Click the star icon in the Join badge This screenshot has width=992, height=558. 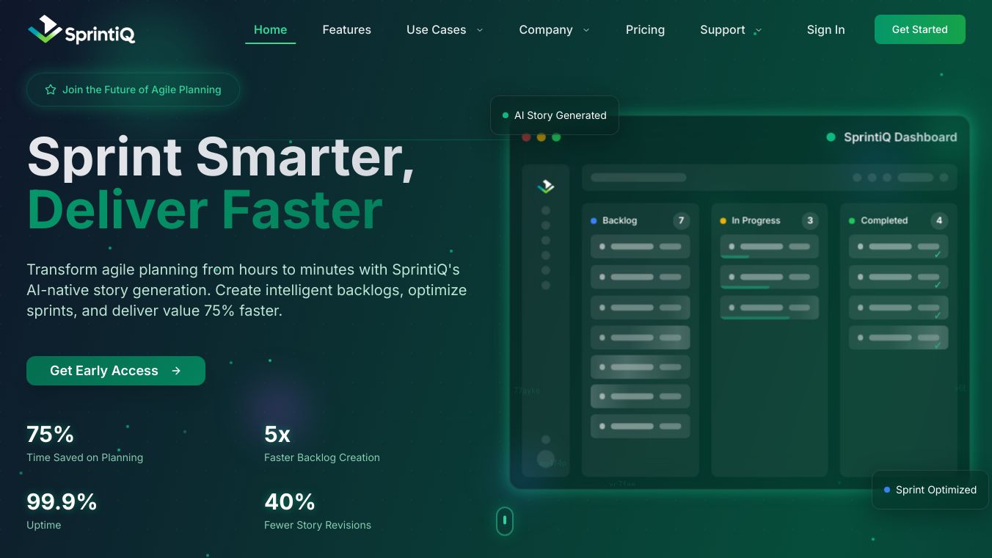tap(51, 90)
